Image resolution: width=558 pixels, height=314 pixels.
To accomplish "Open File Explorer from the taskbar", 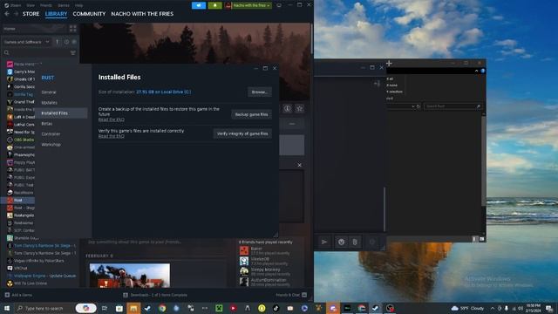I will pyautogui.click(x=133, y=308).
